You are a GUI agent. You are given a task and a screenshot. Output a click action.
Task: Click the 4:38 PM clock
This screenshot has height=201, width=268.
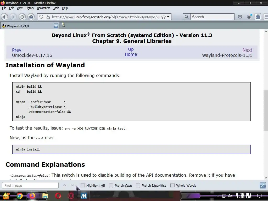244,196
